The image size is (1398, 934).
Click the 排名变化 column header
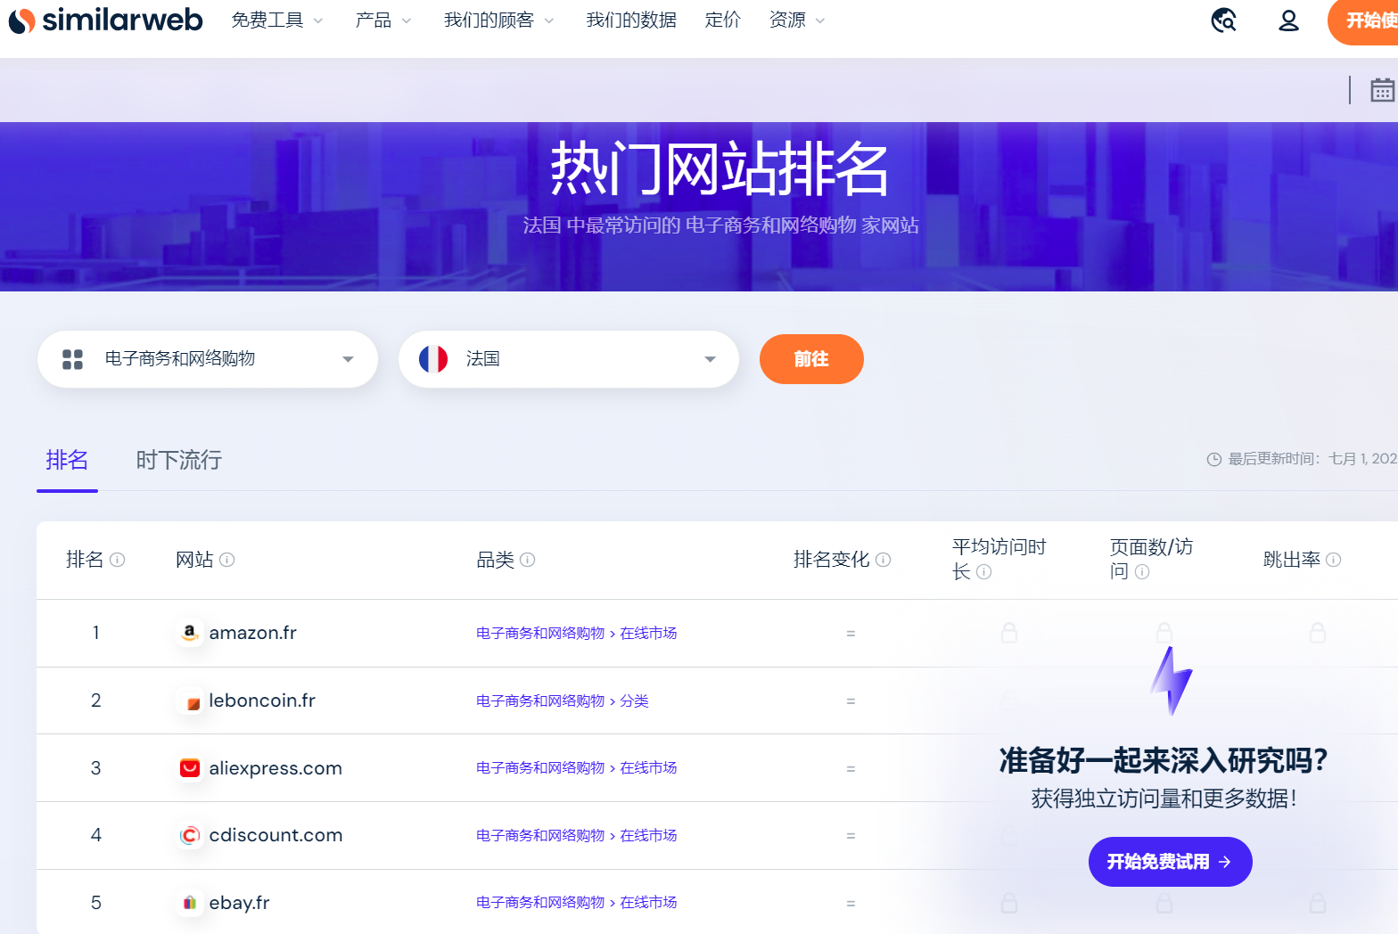pyautogui.click(x=831, y=560)
